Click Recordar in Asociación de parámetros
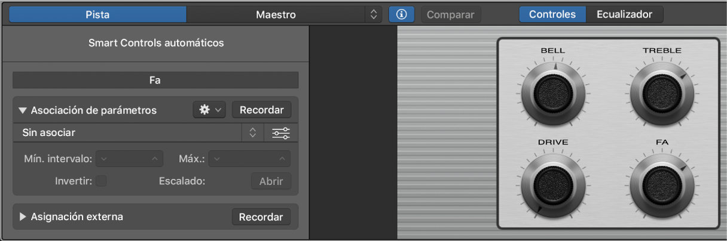Viewport: 727px width, 241px height. [x=261, y=110]
